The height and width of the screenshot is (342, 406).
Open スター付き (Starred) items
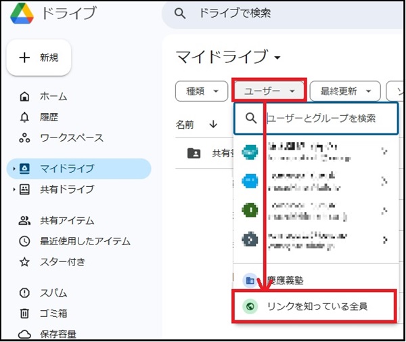click(x=62, y=261)
